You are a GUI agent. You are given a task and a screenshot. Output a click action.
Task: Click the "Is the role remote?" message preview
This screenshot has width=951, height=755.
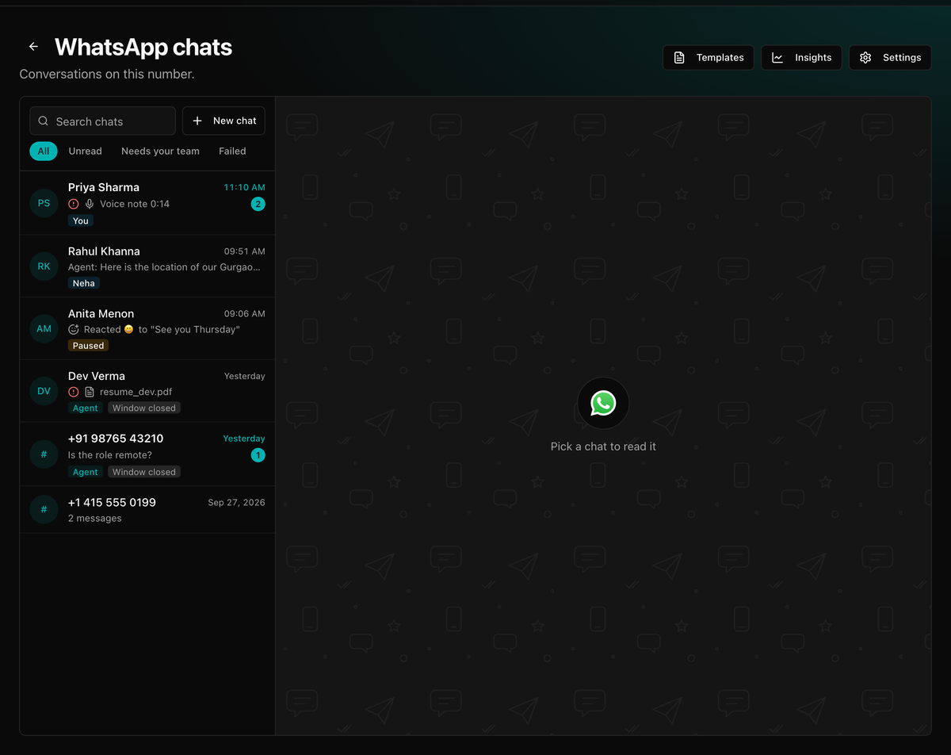click(110, 455)
